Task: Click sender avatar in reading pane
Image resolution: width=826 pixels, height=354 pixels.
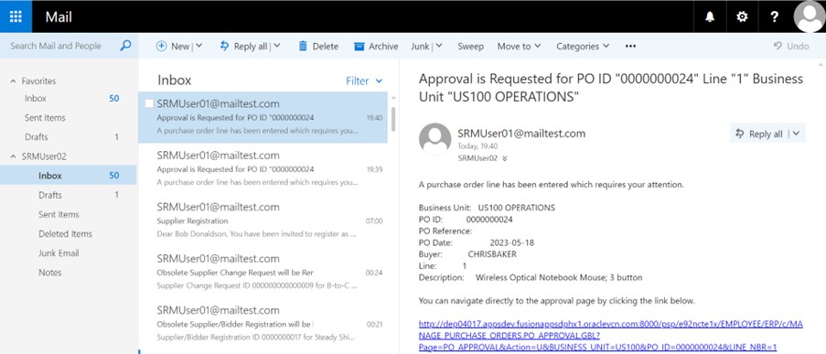Action: click(434, 138)
